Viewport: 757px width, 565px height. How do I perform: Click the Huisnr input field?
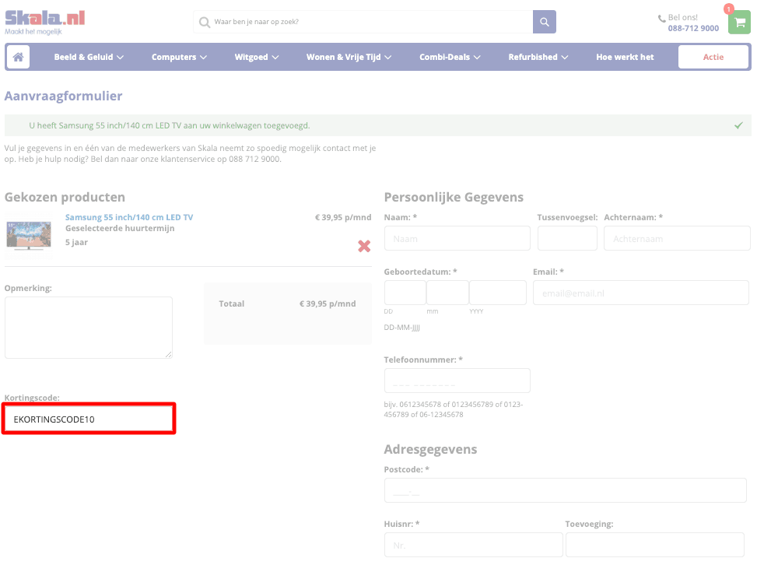[474, 545]
